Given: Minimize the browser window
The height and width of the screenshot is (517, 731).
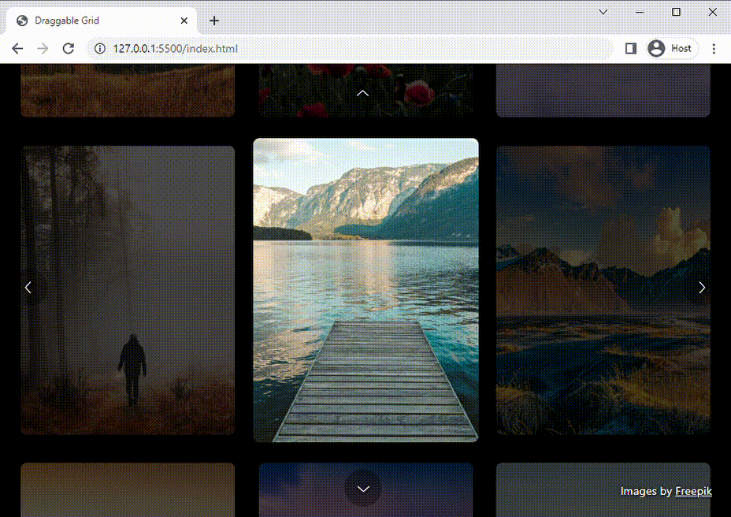Looking at the screenshot, I should (x=640, y=12).
